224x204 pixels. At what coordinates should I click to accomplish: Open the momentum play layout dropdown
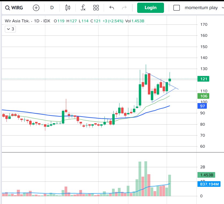coord(204,8)
